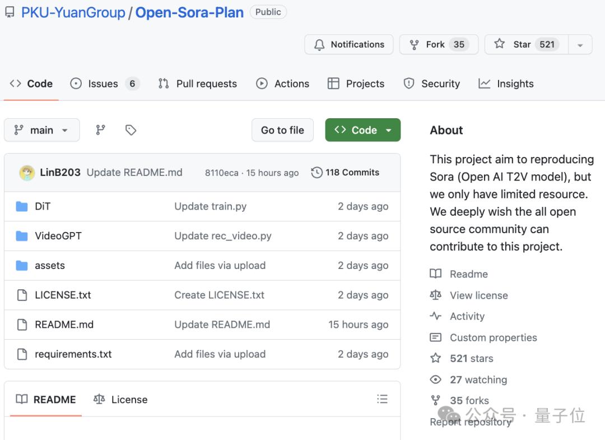Expand the star lists dropdown arrow
605x440 pixels.
[x=580, y=45]
